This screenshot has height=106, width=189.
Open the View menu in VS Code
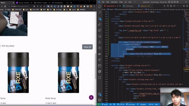[x=121, y=2]
